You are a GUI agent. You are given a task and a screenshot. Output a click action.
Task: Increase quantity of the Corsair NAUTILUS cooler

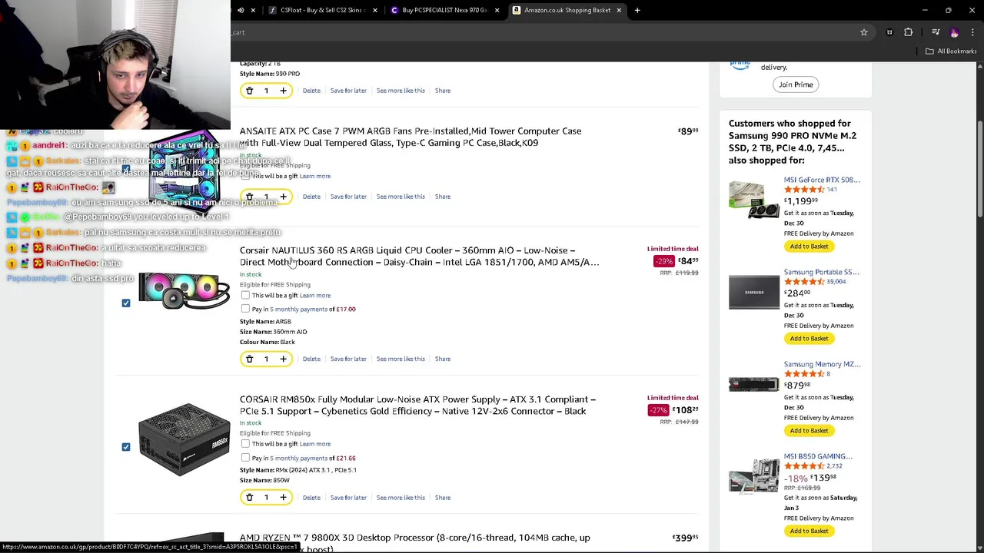click(283, 359)
